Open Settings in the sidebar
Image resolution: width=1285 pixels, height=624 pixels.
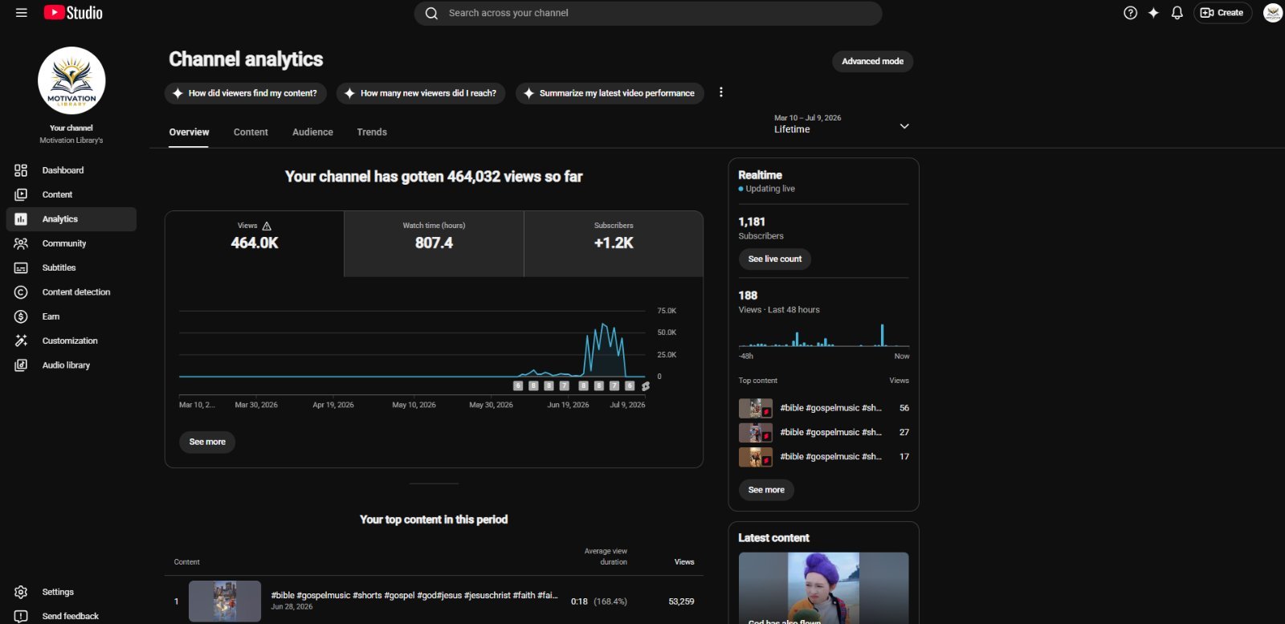coord(71,592)
